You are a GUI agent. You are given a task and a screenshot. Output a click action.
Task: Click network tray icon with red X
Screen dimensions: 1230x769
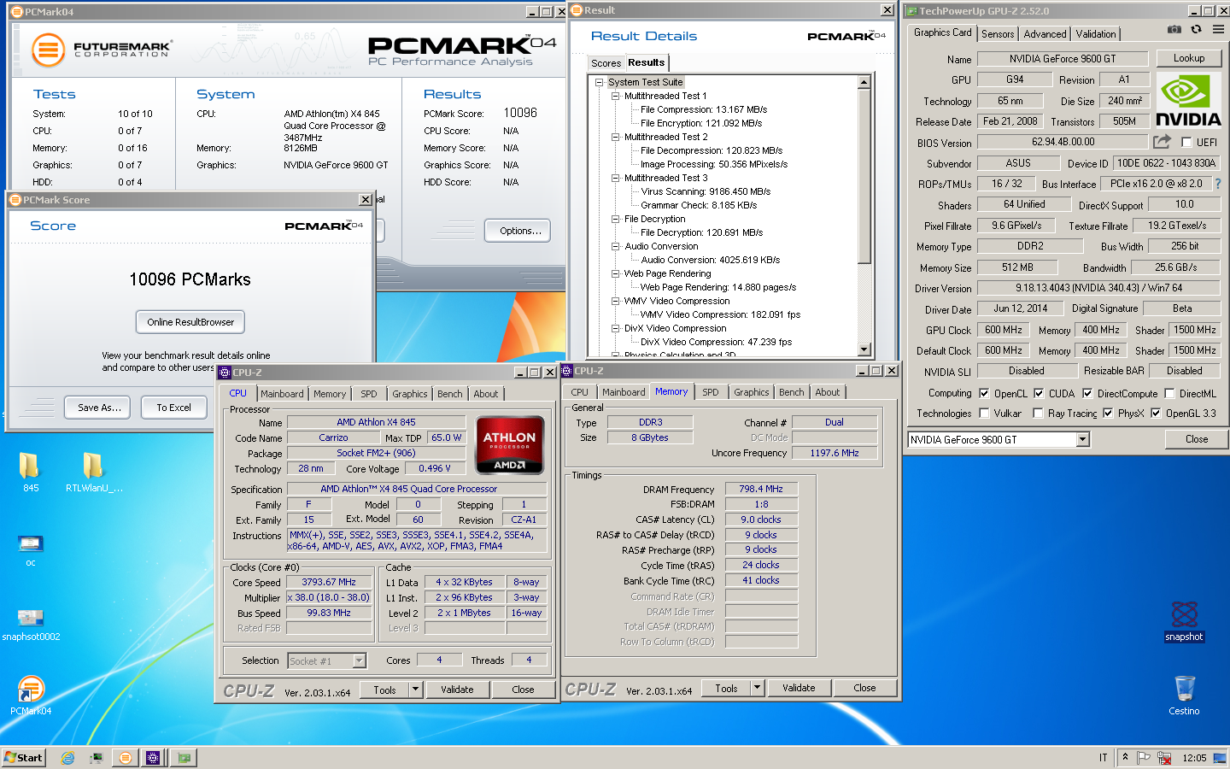point(1164,758)
